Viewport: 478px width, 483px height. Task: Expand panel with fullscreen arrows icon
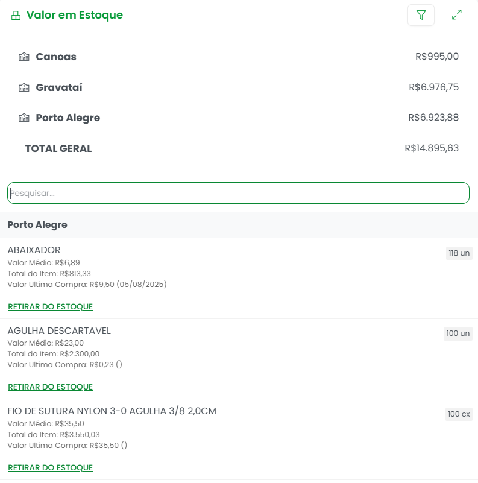[x=457, y=15]
